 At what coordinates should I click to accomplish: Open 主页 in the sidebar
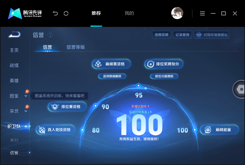click(x=14, y=50)
